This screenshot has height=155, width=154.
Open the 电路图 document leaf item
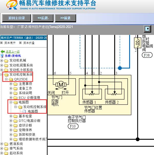coord(33,112)
